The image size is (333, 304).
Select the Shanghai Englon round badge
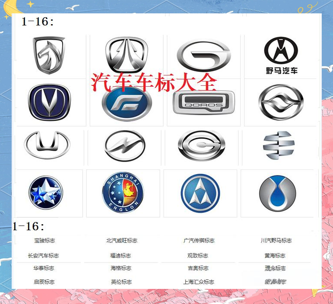tap(123, 192)
